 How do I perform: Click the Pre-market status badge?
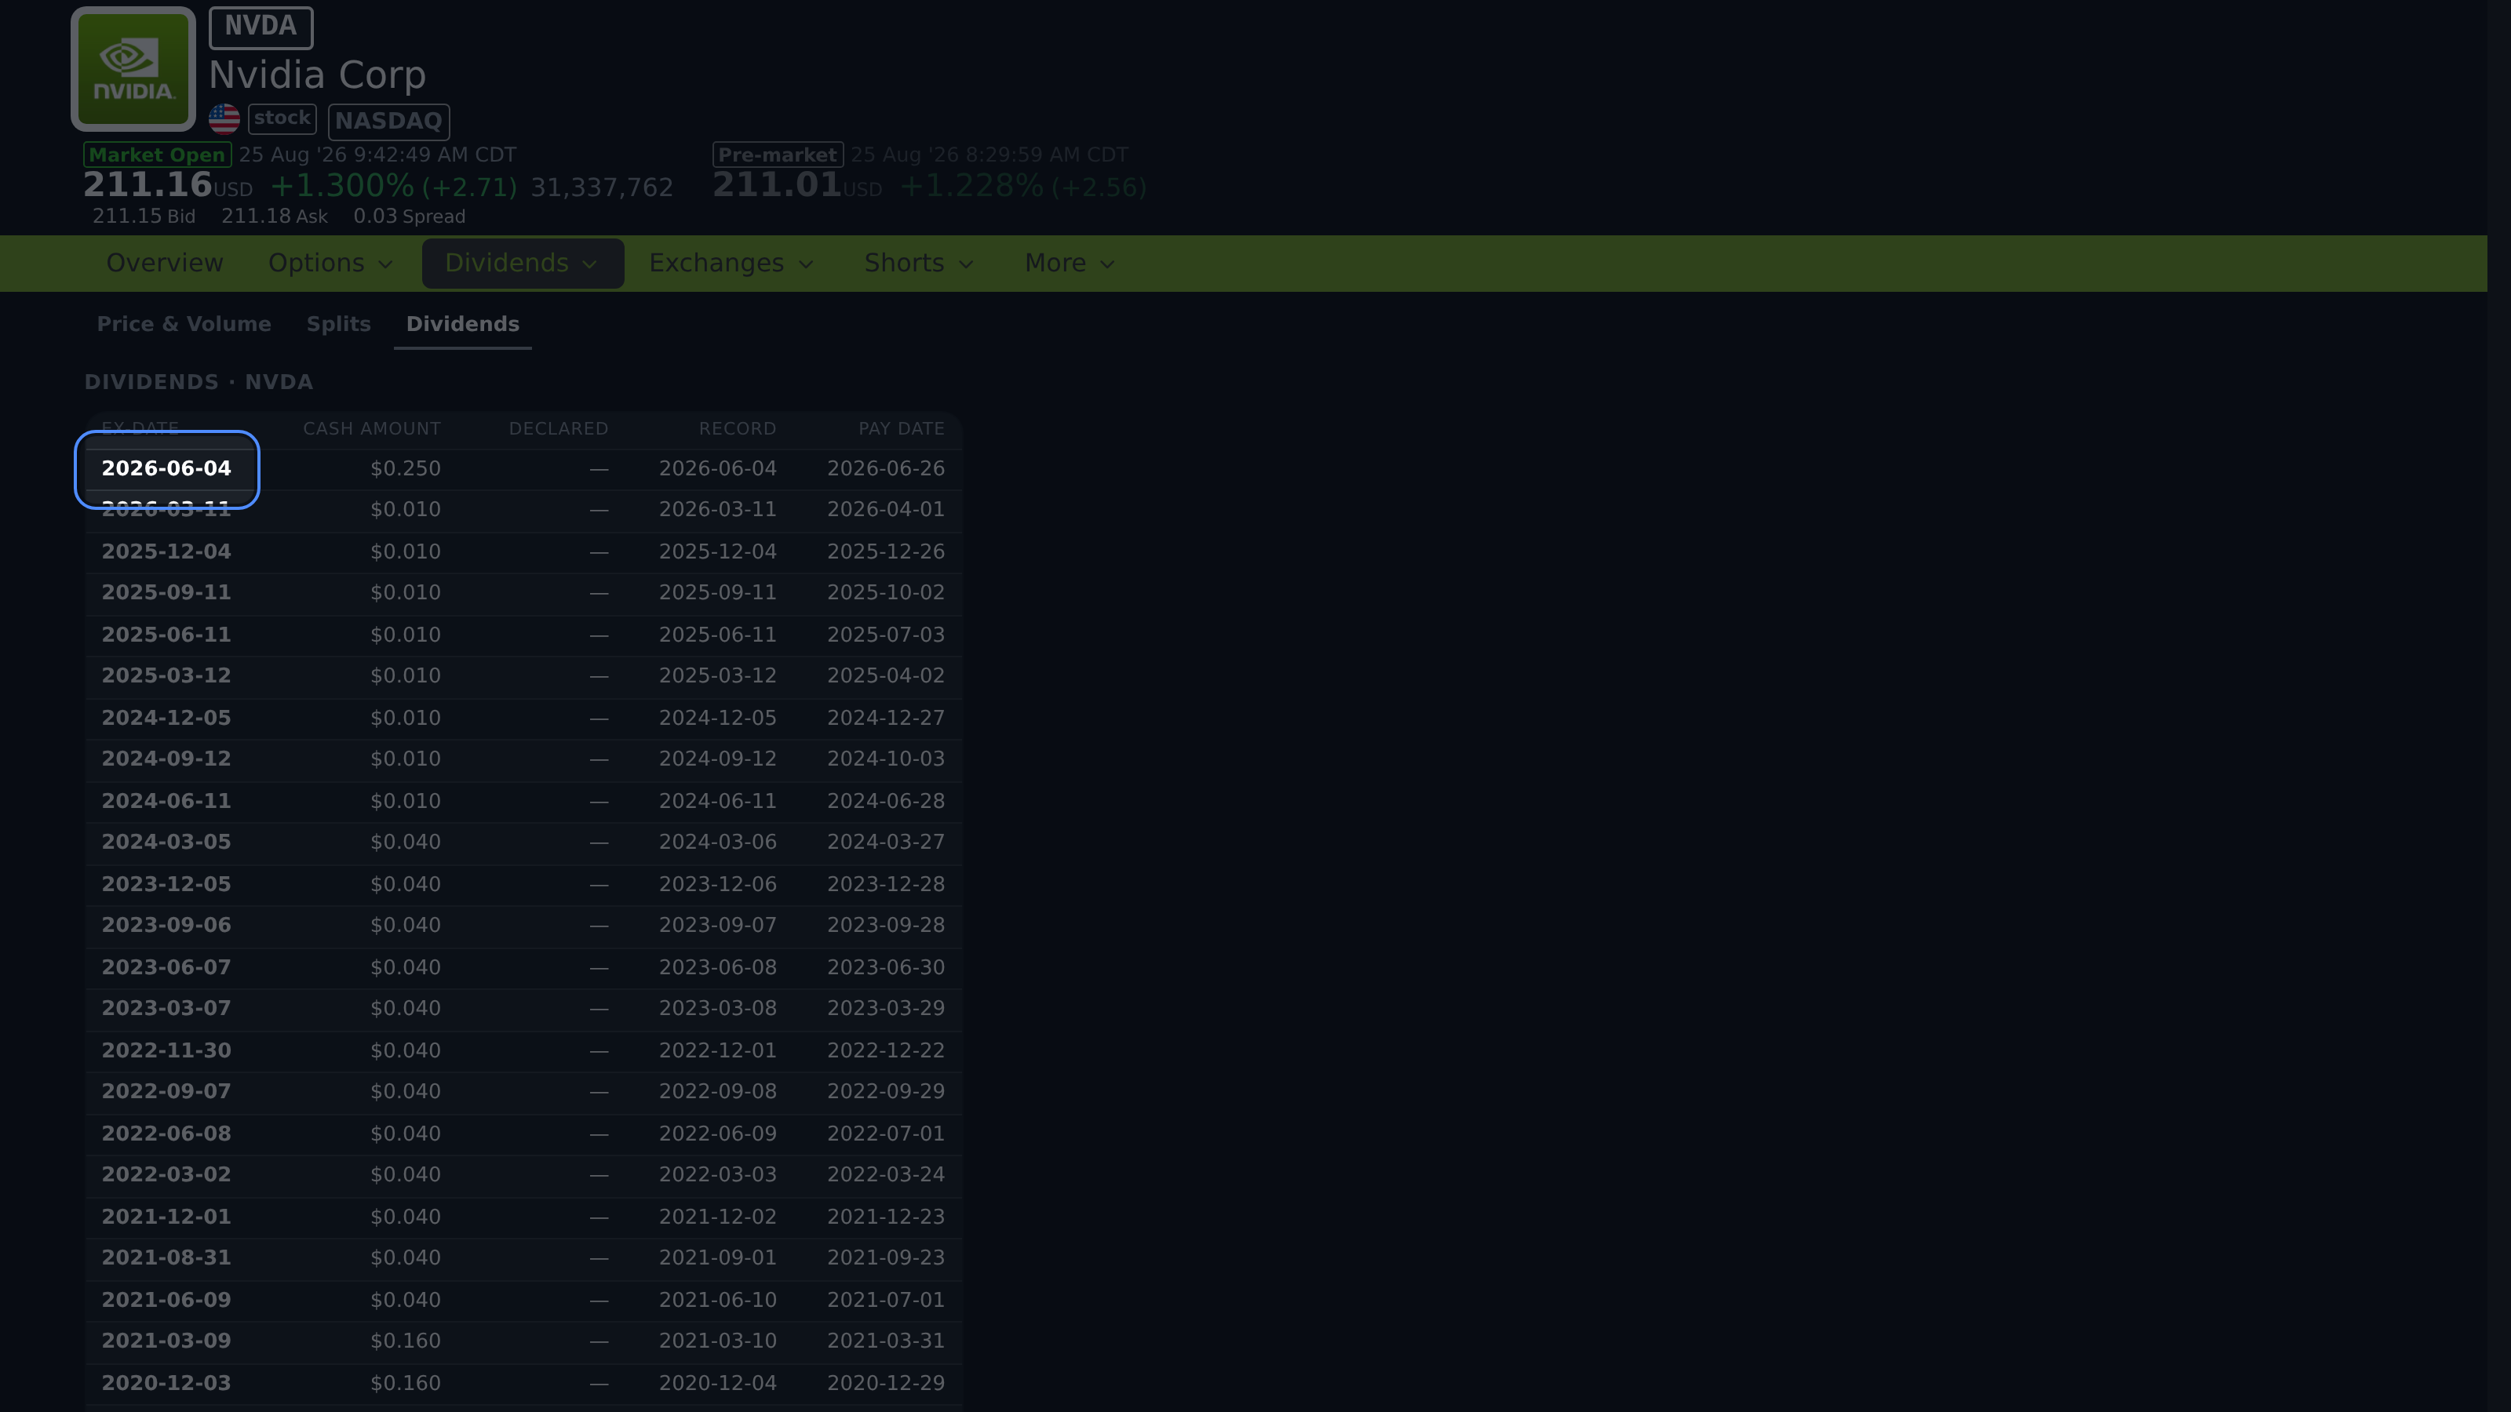[x=778, y=155]
